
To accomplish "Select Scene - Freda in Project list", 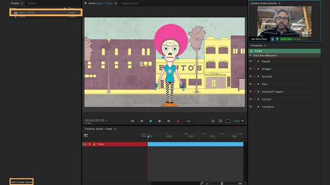I will tap(46, 12).
